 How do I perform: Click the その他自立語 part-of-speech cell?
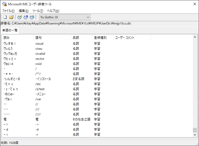coord(81,119)
